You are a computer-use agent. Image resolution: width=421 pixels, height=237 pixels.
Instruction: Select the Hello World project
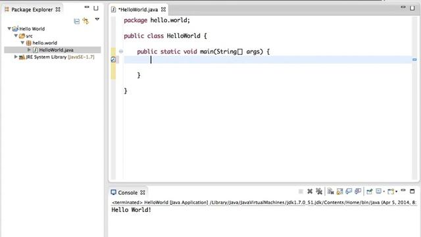coord(32,29)
